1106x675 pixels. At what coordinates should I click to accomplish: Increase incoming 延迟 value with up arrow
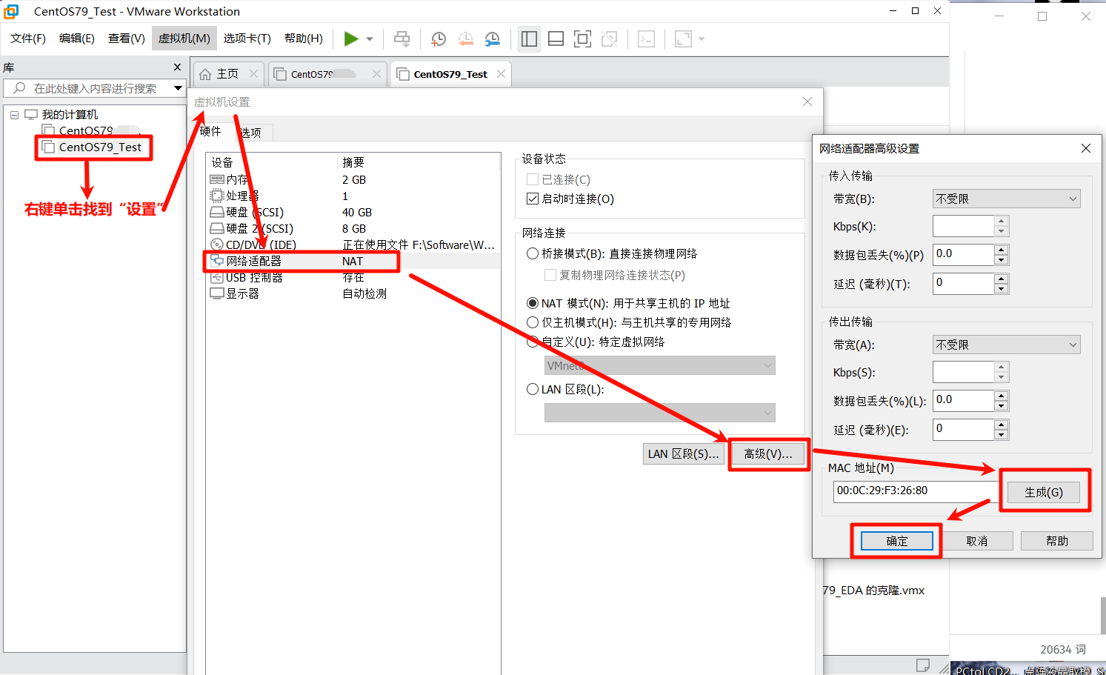[1001, 278]
